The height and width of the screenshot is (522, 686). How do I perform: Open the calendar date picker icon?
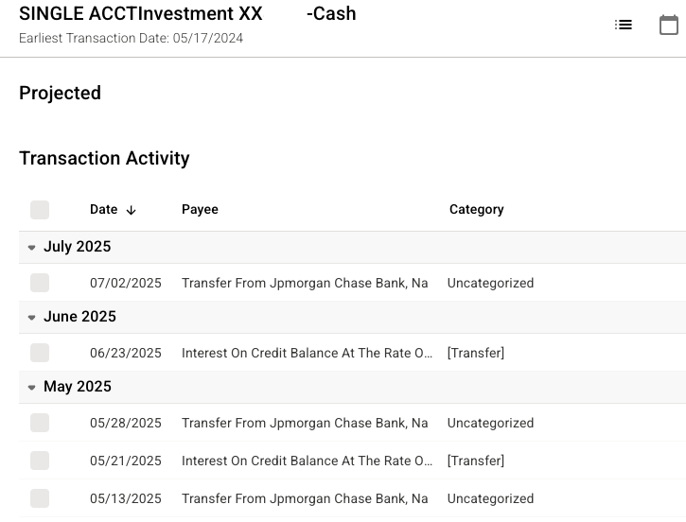coord(669,26)
